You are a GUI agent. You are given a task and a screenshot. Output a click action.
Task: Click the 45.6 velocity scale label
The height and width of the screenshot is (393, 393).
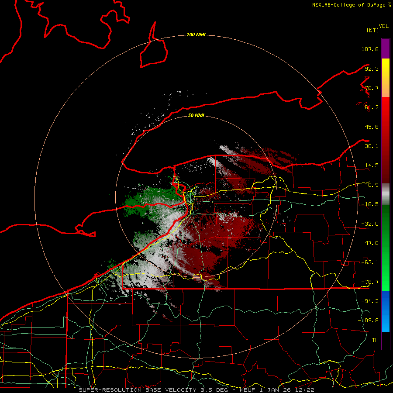click(x=372, y=127)
